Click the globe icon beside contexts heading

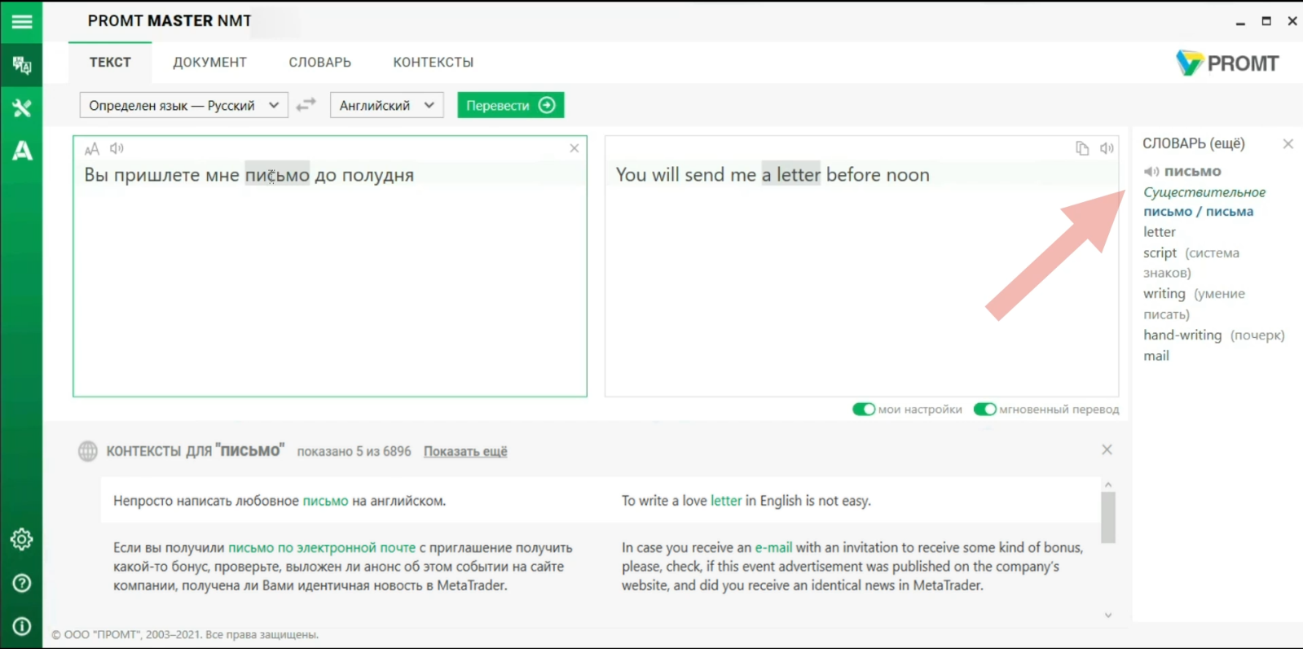click(x=88, y=451)
